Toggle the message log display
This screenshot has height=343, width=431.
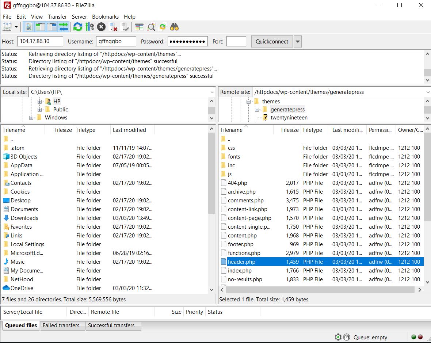tap(28, 27)
